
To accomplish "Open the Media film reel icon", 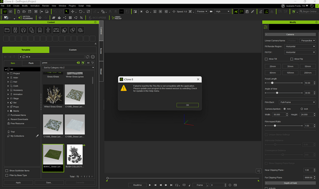I will 80,30.
